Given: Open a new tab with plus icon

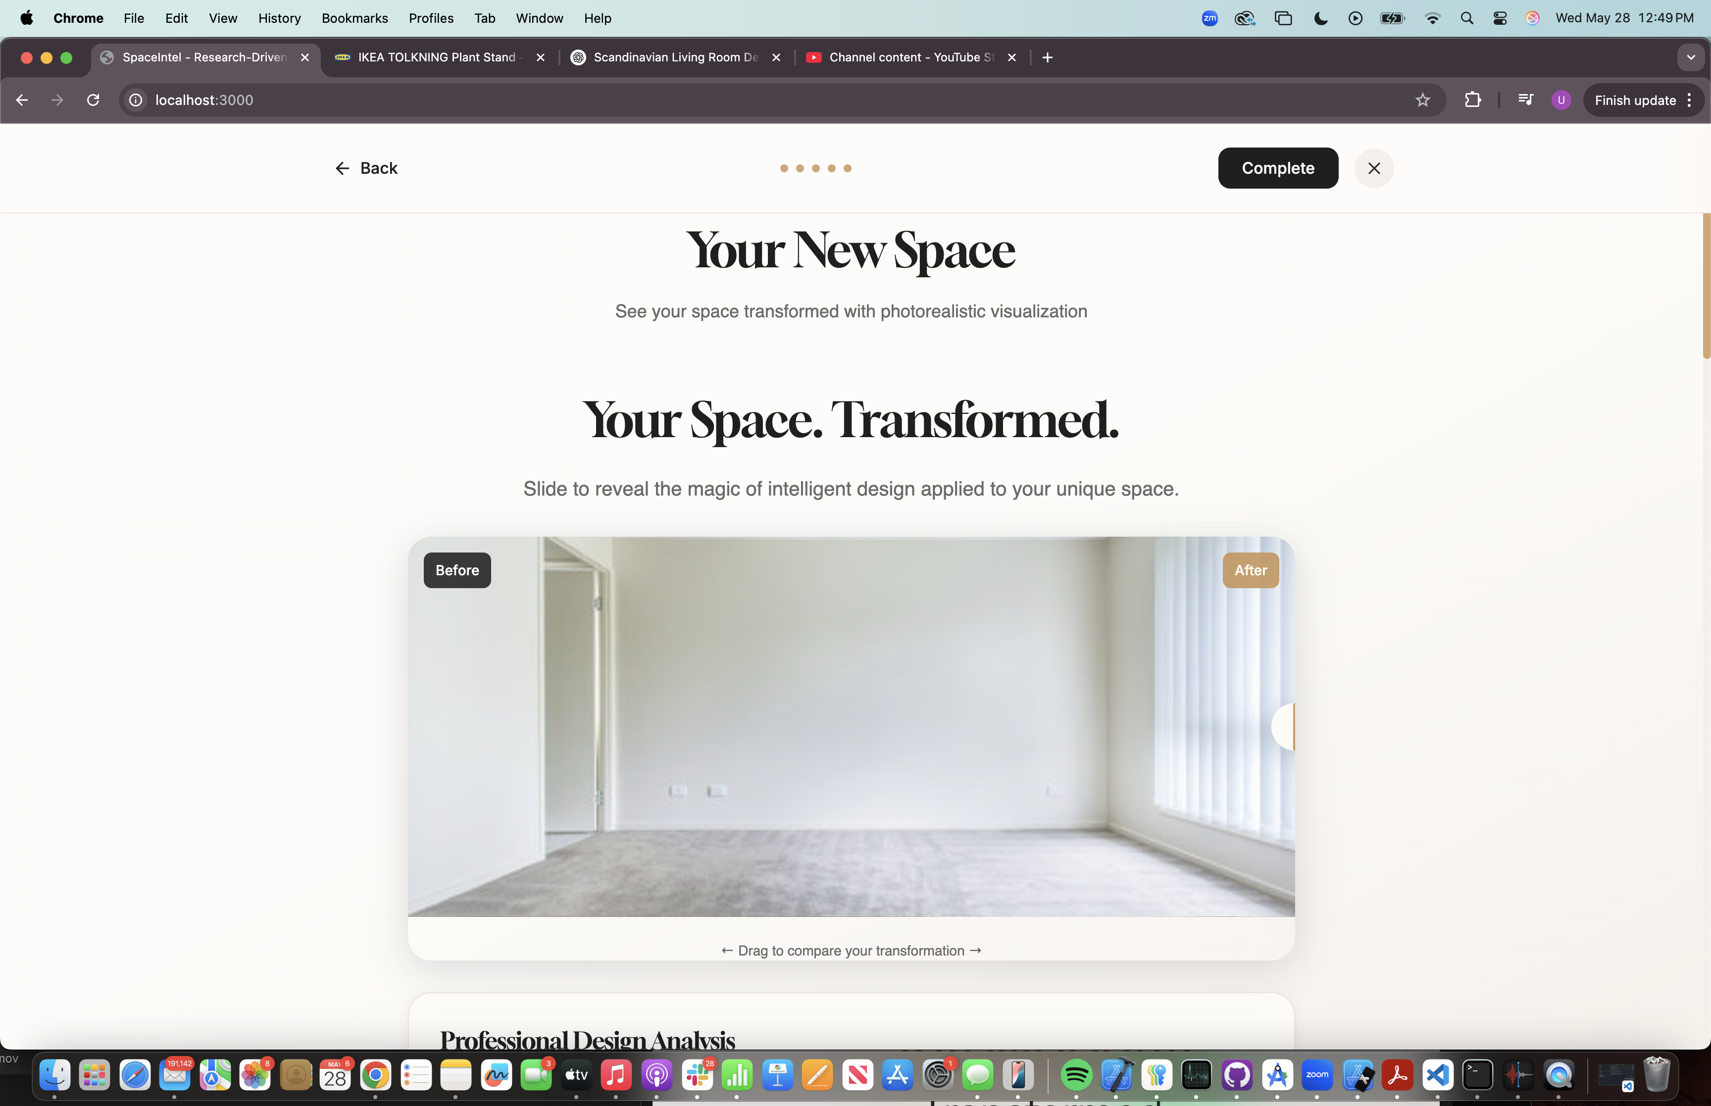Looking at the screenshot, I should [1048, 57].
